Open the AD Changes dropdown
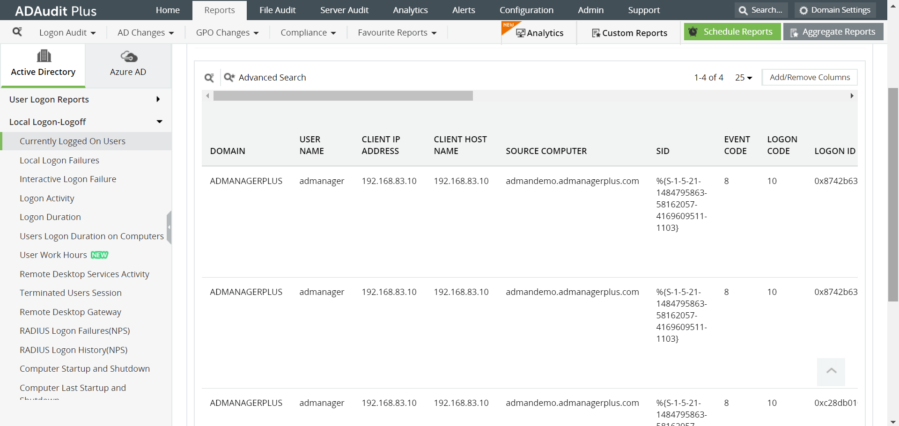This screenshot has width=899, height=426. [146, 33]
